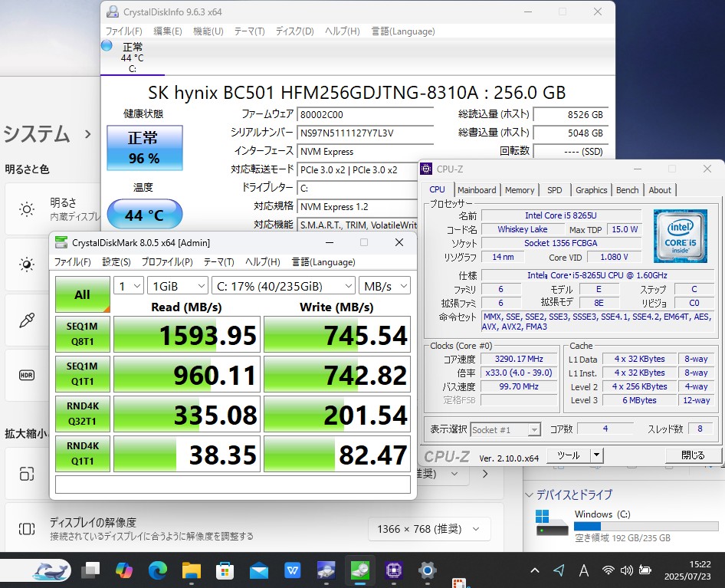Click the 閉じる button in CPU-Z
Image resolution: width=725 pixels, height=588 pixels.
click(693, 455)
